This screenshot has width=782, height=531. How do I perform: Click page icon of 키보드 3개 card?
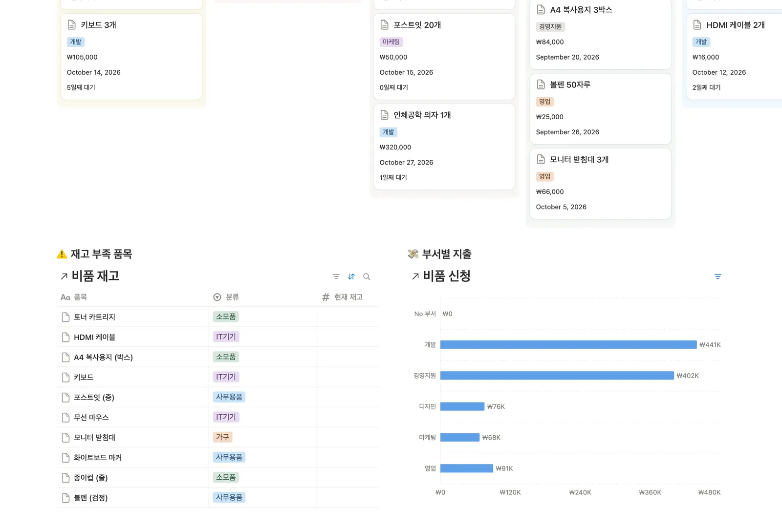pyautogui.click(x=71, y=25)
